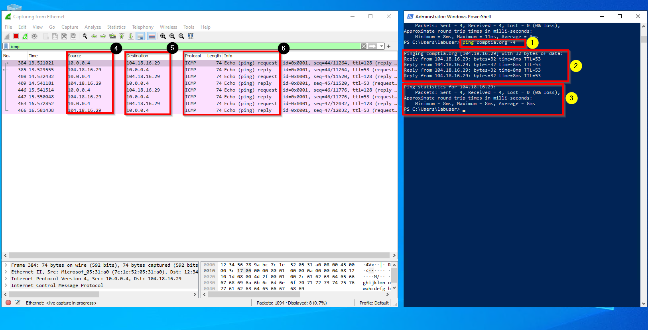The height and width of the screenshot is (330, 648).
Task: Click the Go to specified packet icon
Action: (112, 36)
